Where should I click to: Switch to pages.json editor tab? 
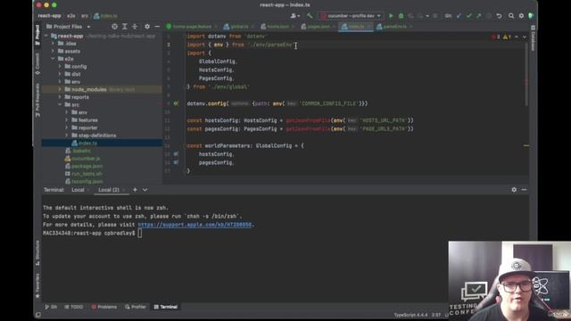point(319,27)
